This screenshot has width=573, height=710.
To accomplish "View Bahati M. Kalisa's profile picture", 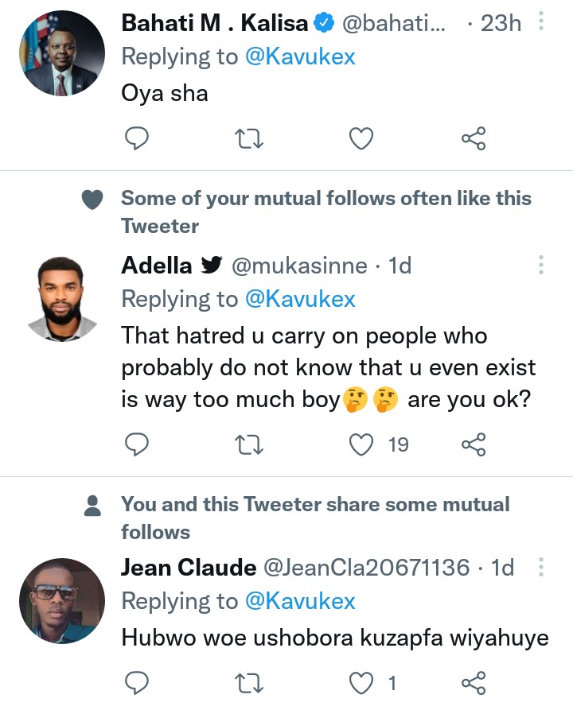I will (61, 54).
